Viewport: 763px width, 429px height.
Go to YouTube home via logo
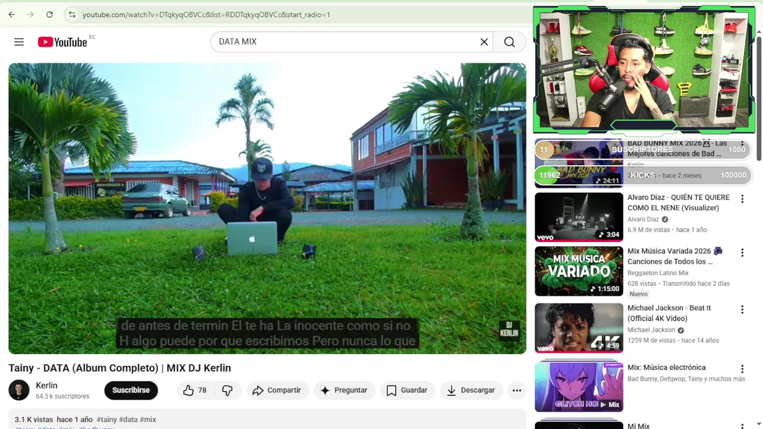pos(63,42)
